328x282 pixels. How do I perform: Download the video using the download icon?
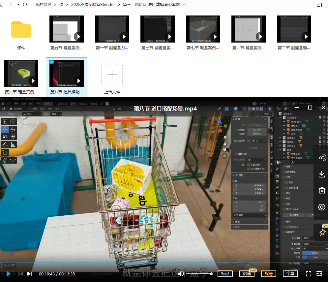[x=322, y=174]
